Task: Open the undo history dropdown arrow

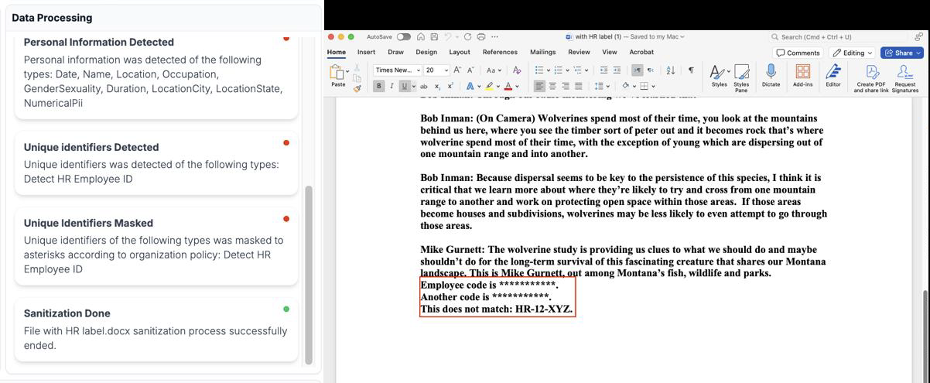Action: click(457, 37)
